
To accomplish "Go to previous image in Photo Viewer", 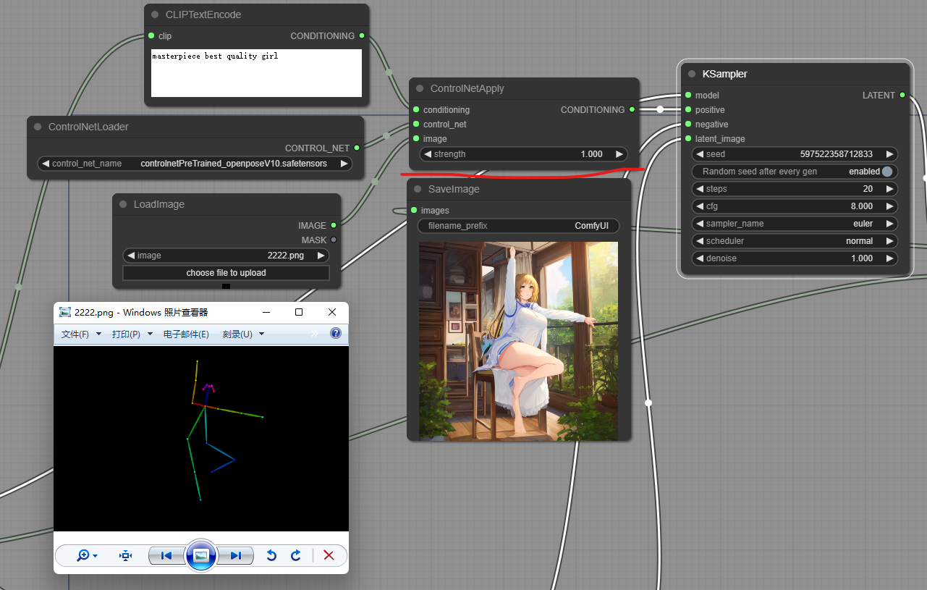I will point(166,555).
